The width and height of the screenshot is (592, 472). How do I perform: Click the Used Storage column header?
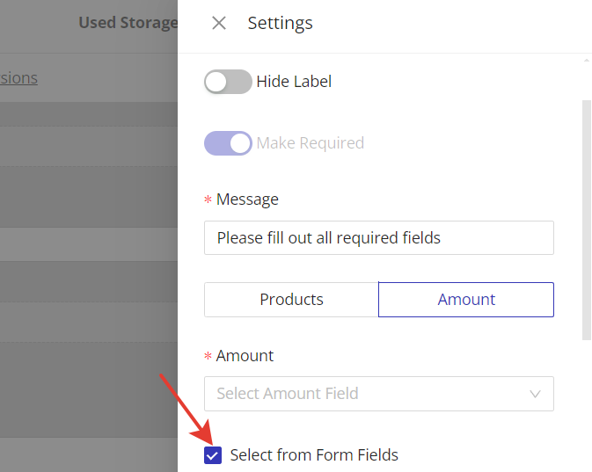128,23
